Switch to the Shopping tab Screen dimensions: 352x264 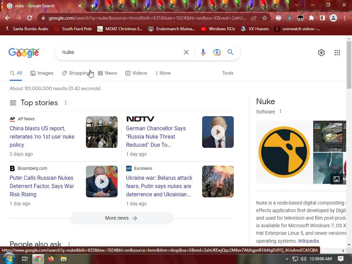(x=76, y=73)
